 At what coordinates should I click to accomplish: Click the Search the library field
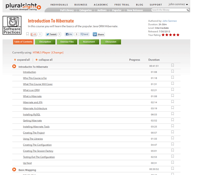(169, 10)
